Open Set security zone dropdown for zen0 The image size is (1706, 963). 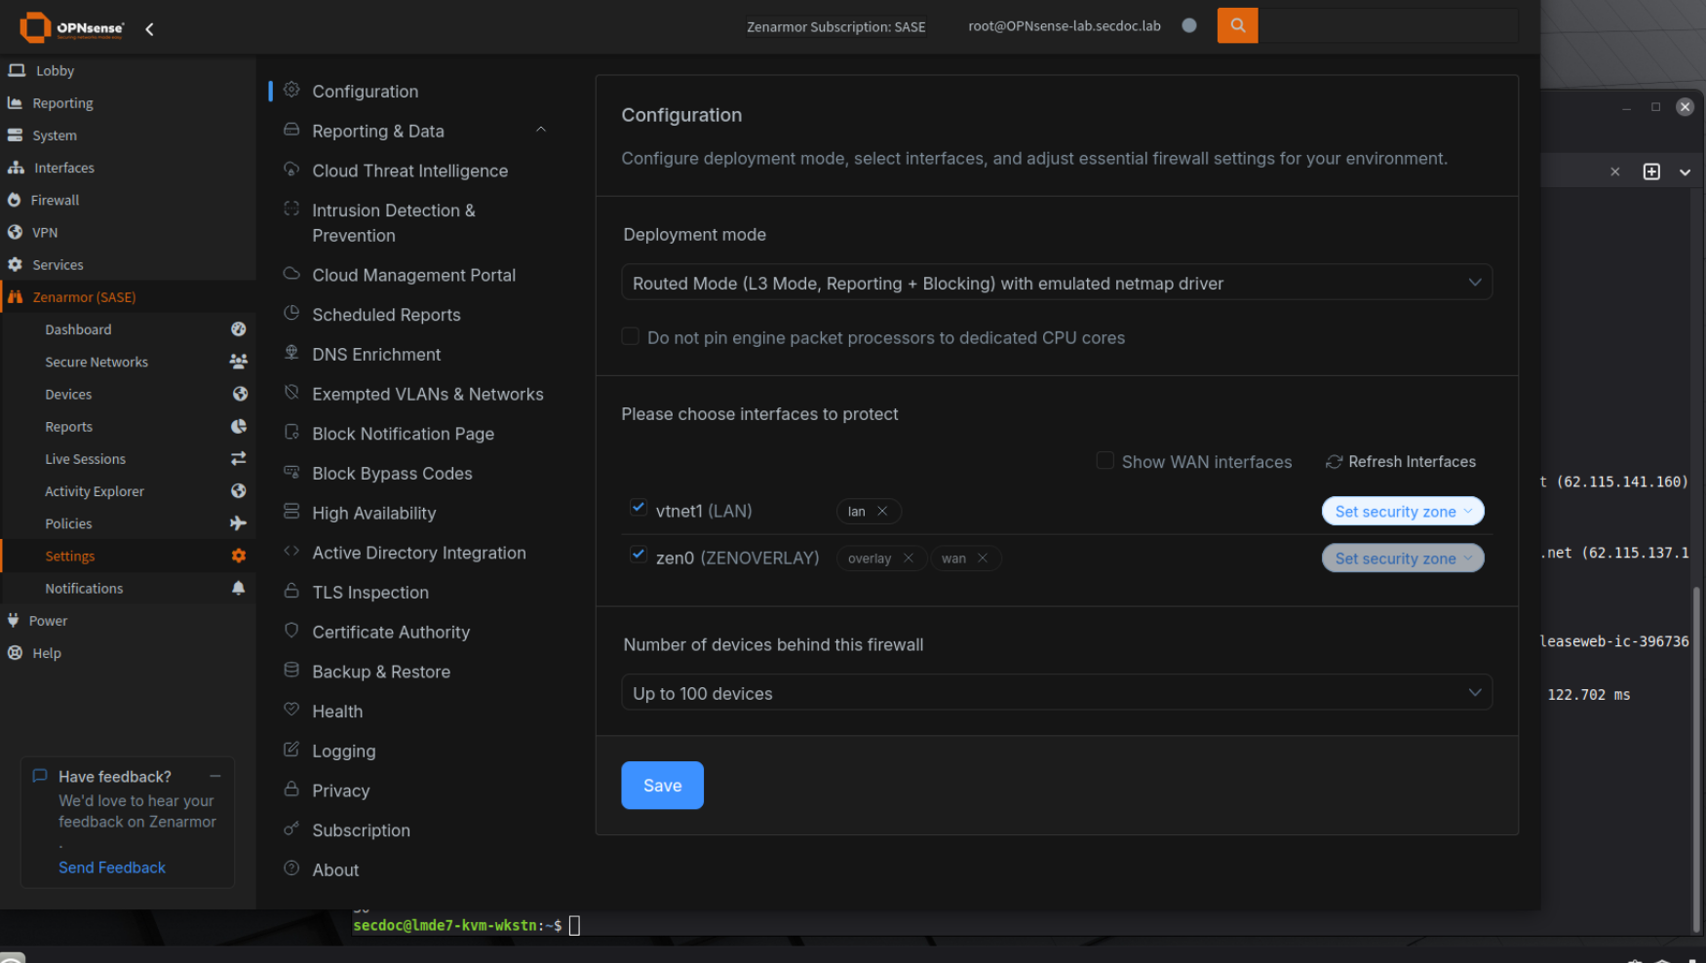click(1403, 558)
